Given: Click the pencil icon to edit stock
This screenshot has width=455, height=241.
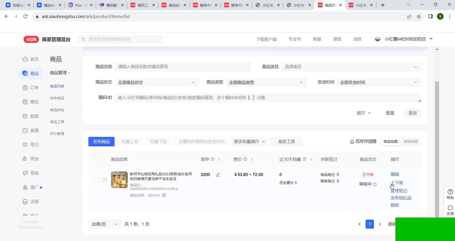Looking at the screenshot, I should click(218, 175).
